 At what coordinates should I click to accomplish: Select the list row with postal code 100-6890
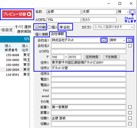[x=15, y=65]
